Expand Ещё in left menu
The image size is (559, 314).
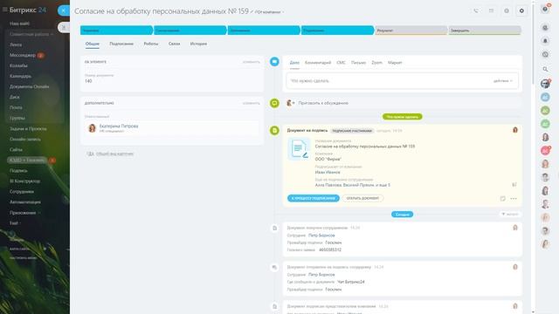pyautogui.click(x=15, y=223)
